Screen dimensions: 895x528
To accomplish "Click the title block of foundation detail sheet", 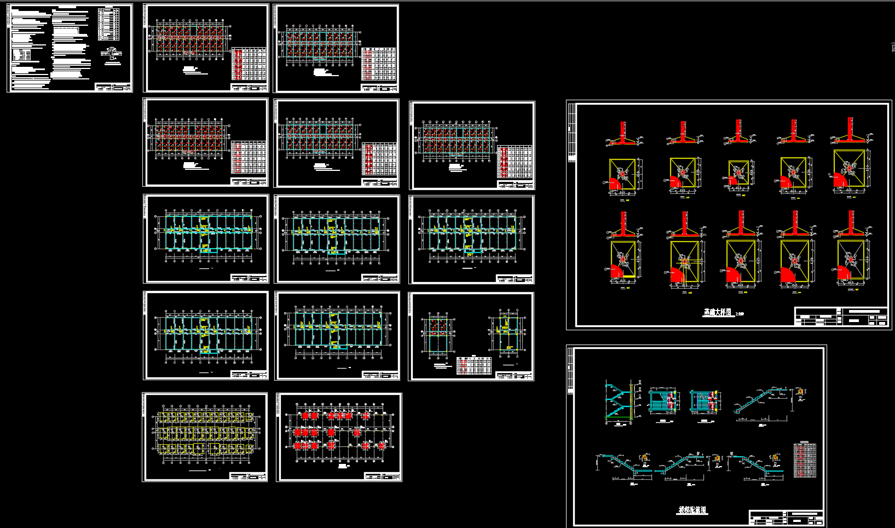I will tap(841, 317).
